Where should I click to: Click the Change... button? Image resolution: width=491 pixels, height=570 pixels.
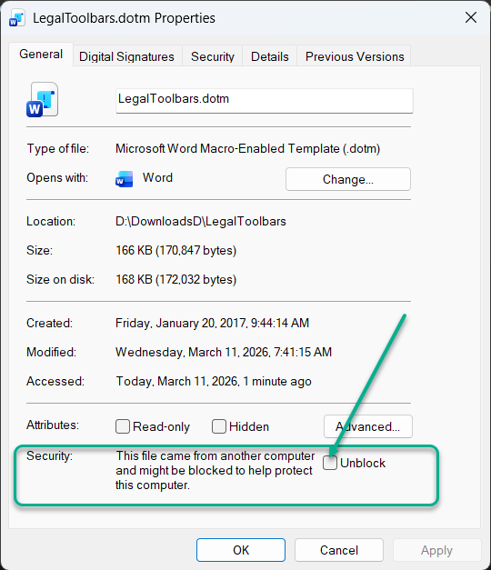pyautogui.click(x=348, y=179)
